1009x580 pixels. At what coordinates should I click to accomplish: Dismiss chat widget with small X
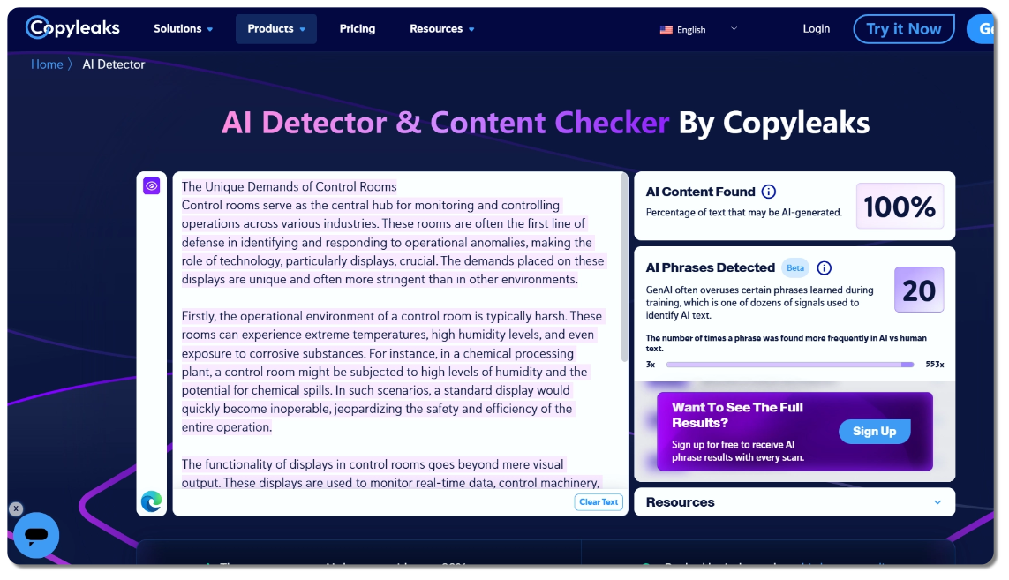coord(16,508)
